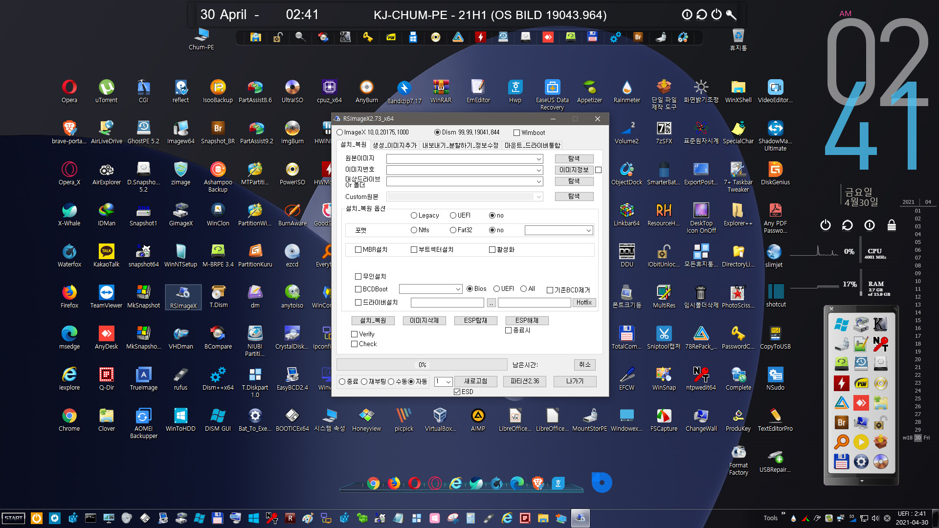Select the RSImageX desktop icon

pos(183,297)
